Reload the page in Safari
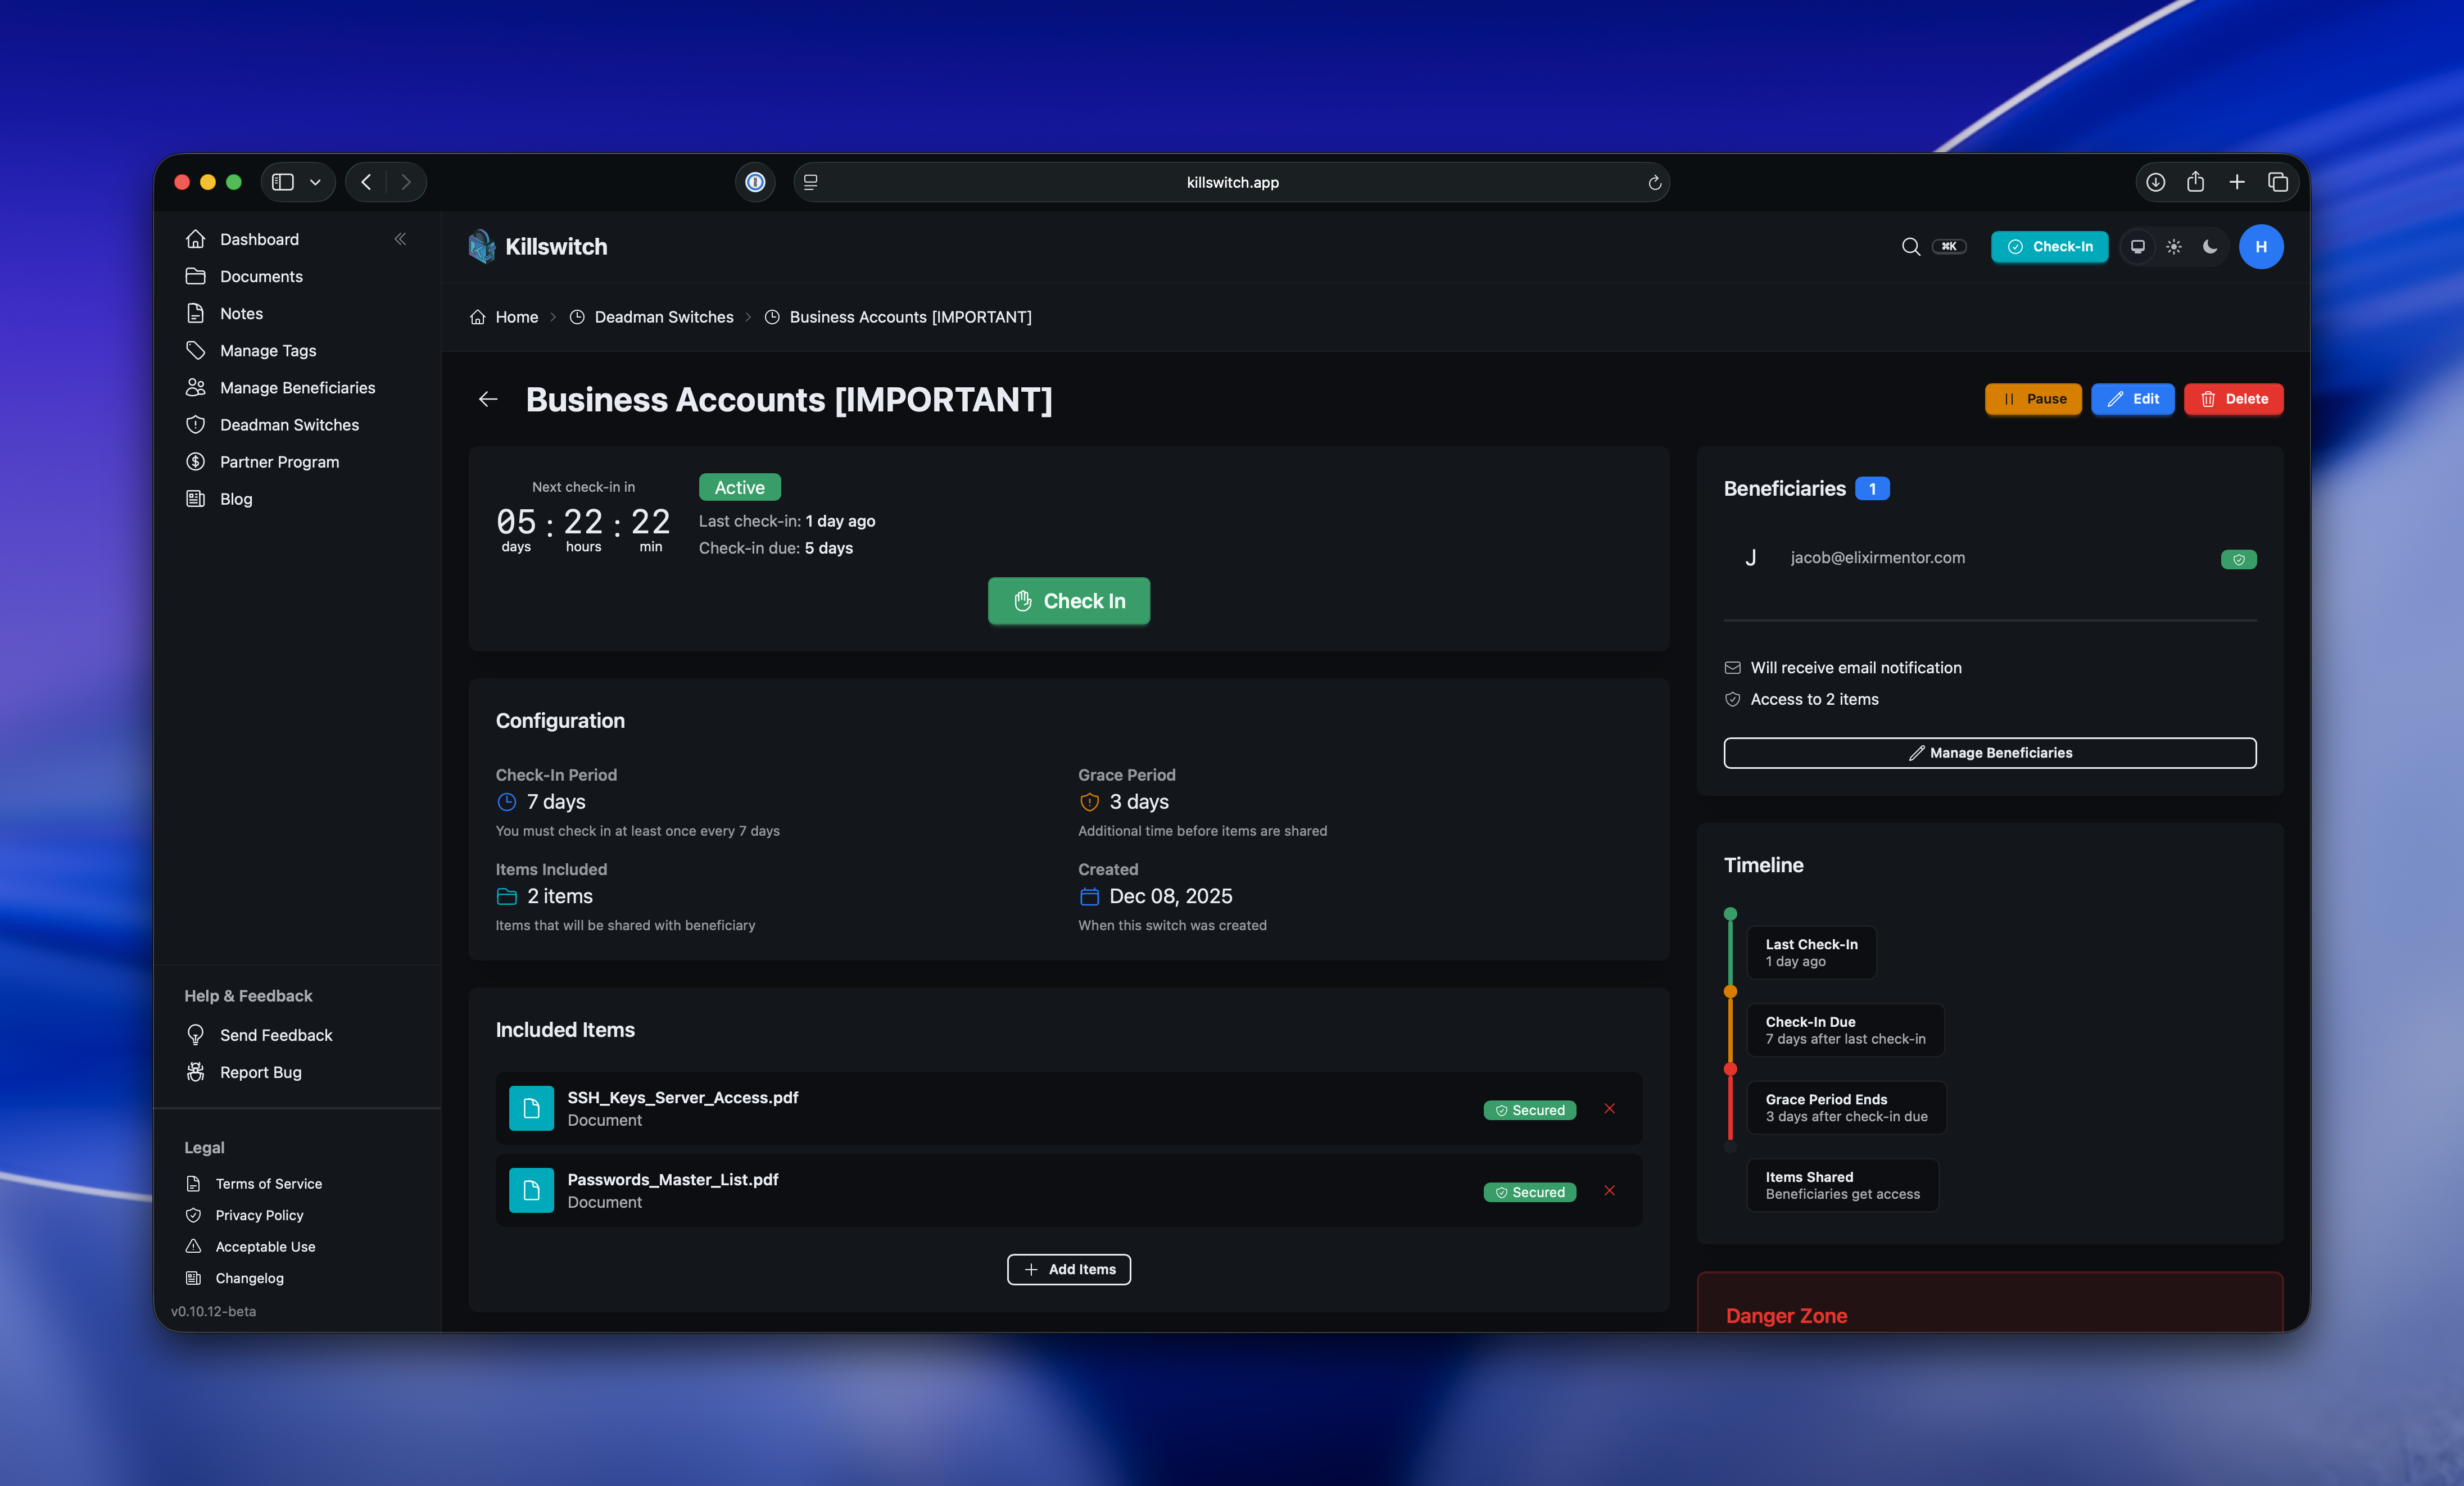 click(x=1654, y=182)
